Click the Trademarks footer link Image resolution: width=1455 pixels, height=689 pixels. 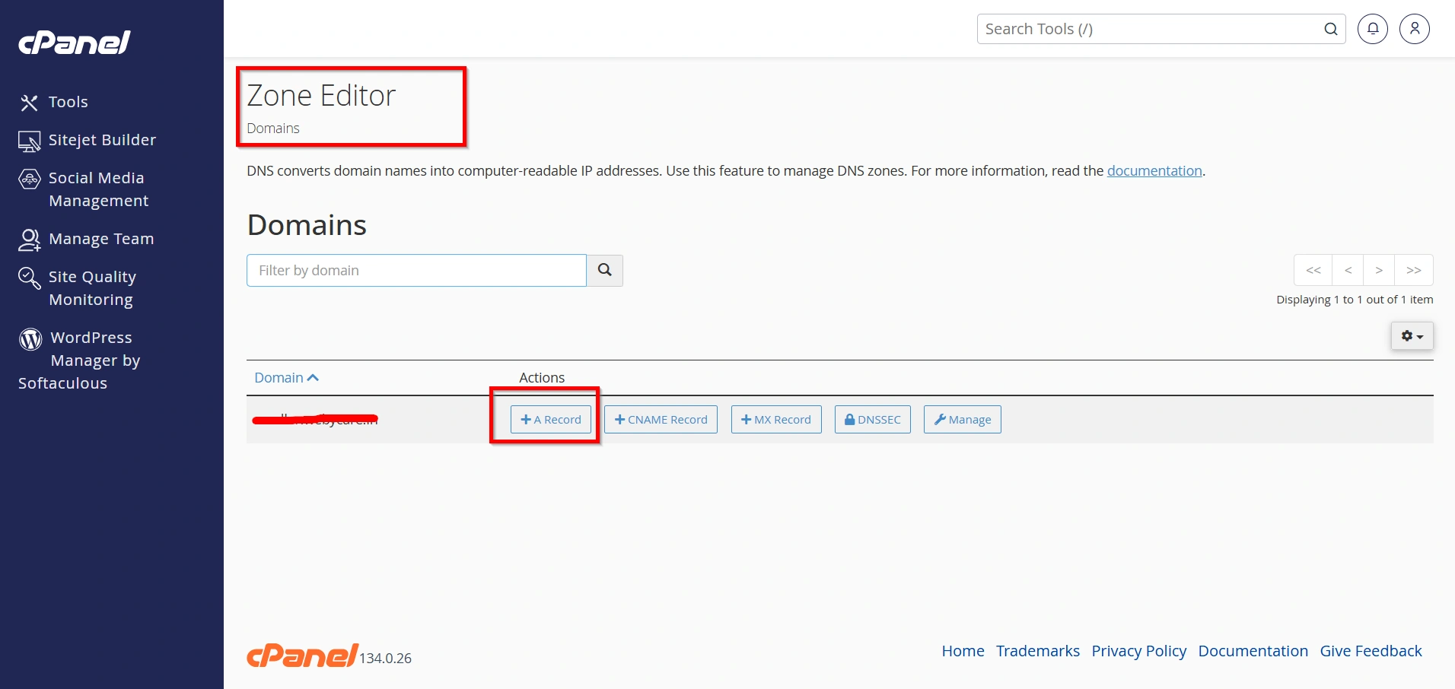[x=1038, y=651]
